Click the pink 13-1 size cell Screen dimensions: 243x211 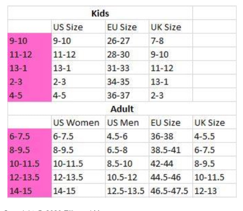point(29,68)
